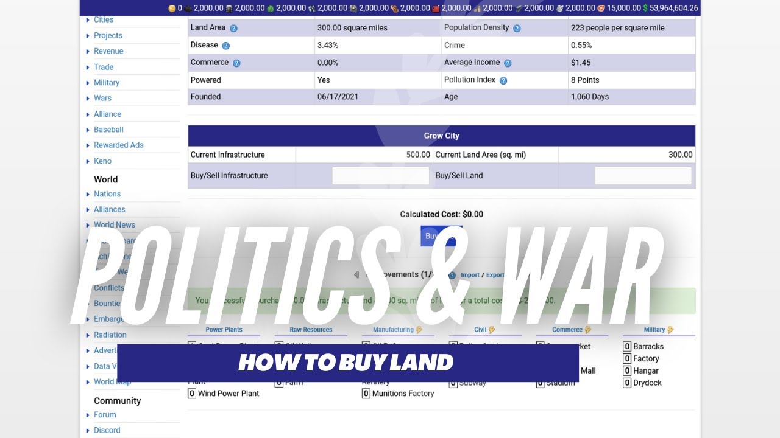Open Nations under World

click(x=107, y=194)
